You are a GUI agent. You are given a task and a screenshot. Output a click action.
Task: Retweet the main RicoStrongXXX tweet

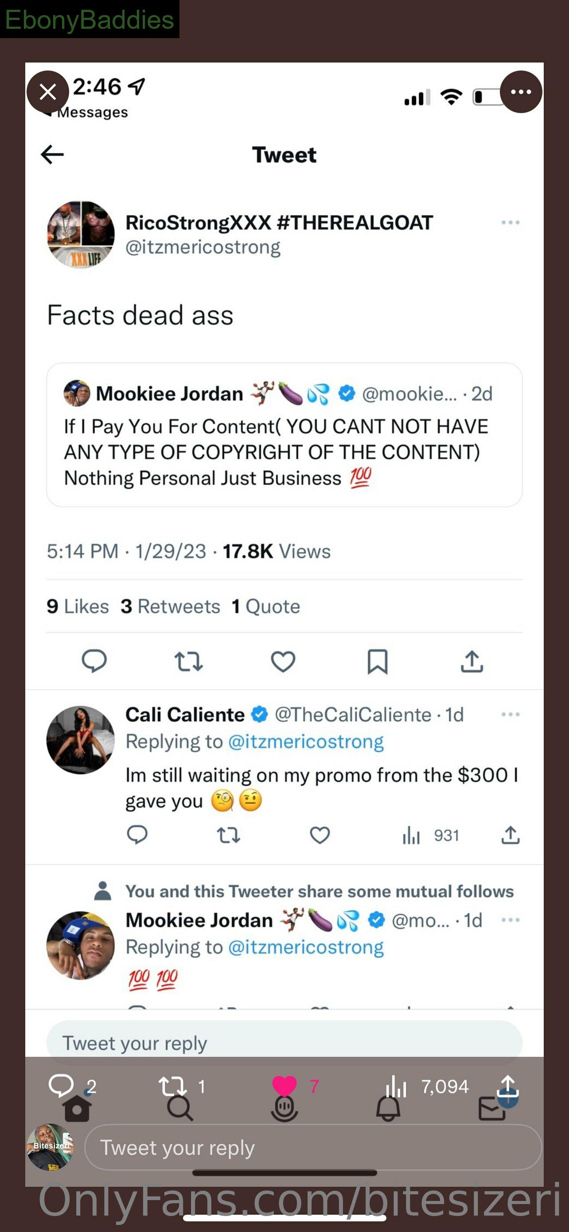point(188,661)
